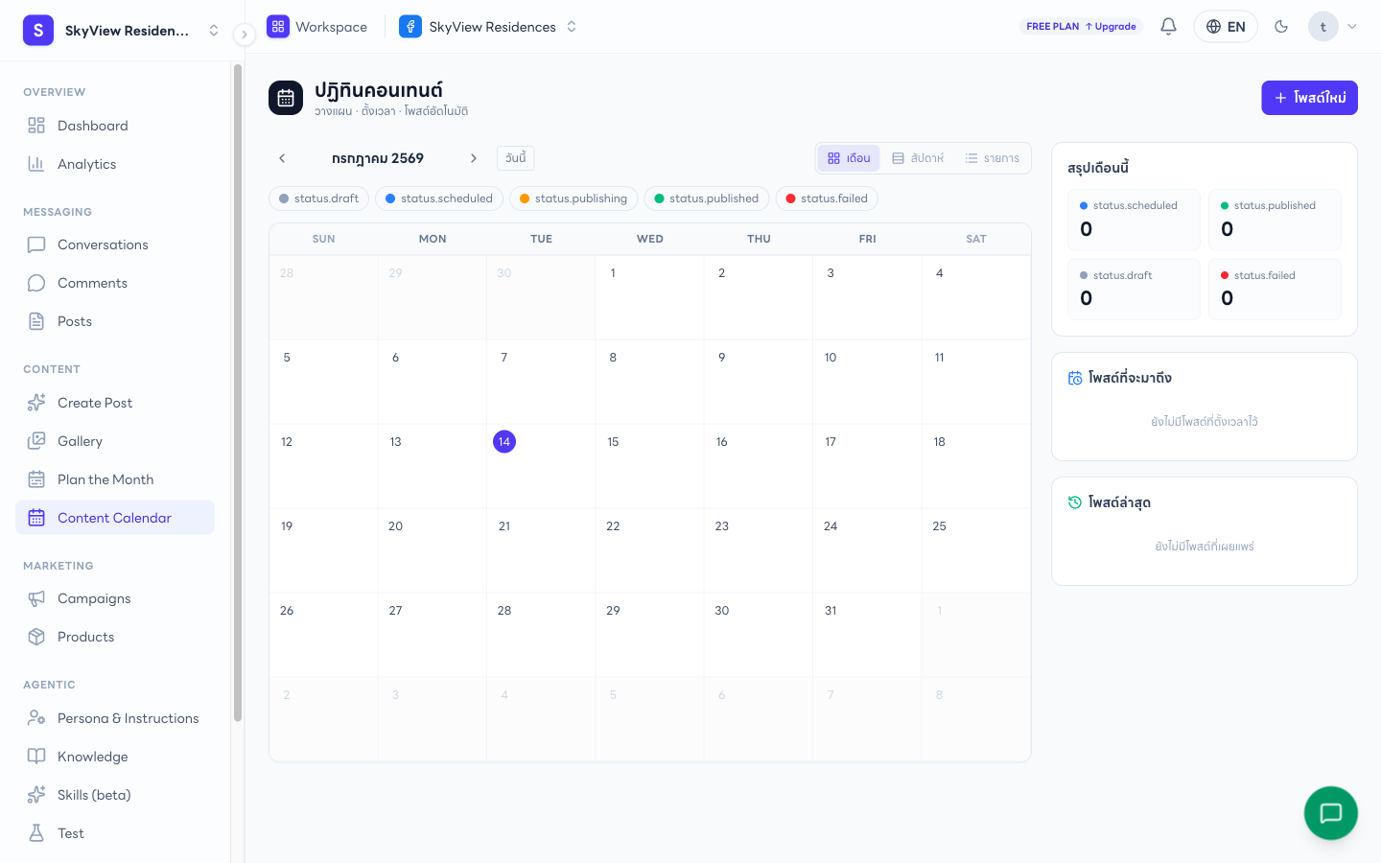Filter by status.draft chip
Image resolution: width=1381 pixels, height=863 pixels.
pos(318,198)
